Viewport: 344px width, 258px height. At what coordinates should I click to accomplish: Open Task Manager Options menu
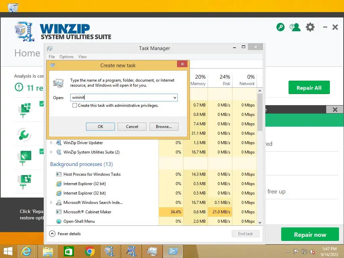click(67, 56)
